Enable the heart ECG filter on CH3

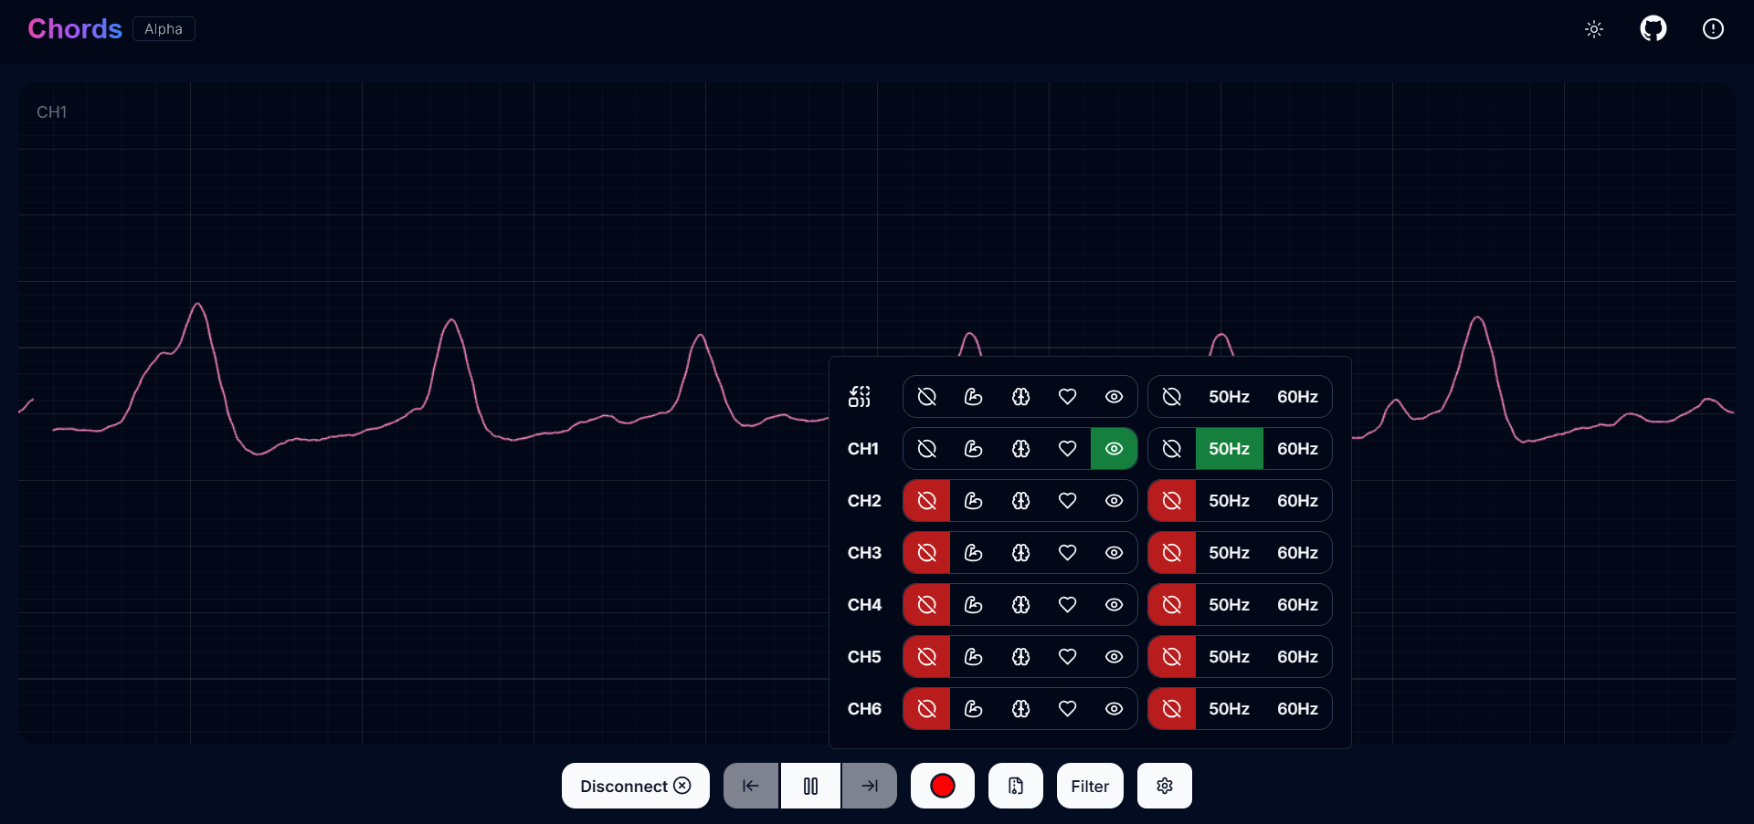(x=1067, y=552)
